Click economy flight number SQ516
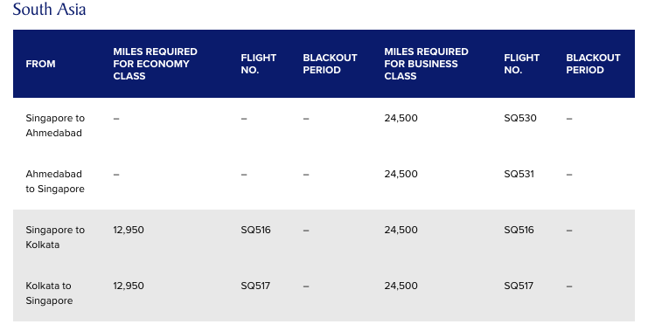 point(255,230)
